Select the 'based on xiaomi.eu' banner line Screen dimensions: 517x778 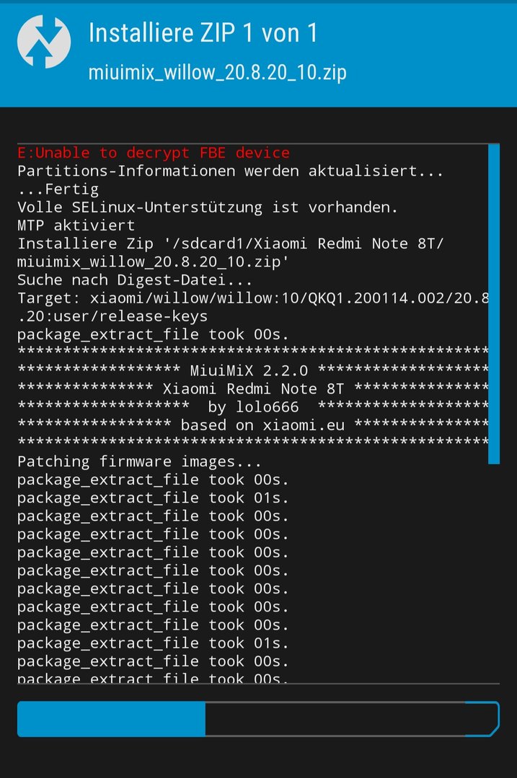(253, 425)
